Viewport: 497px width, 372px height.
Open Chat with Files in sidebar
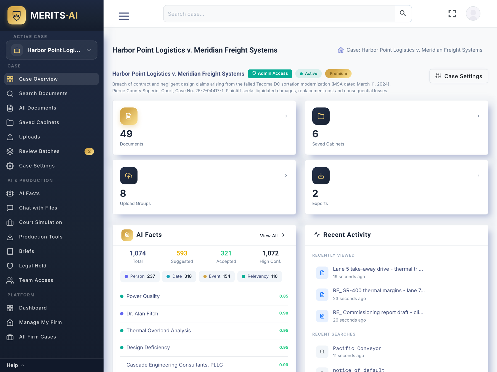[x=52, y=208]
